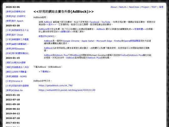
Task: Open the [分享]Chrome H sidebar article
Action: tap(14, 81)
